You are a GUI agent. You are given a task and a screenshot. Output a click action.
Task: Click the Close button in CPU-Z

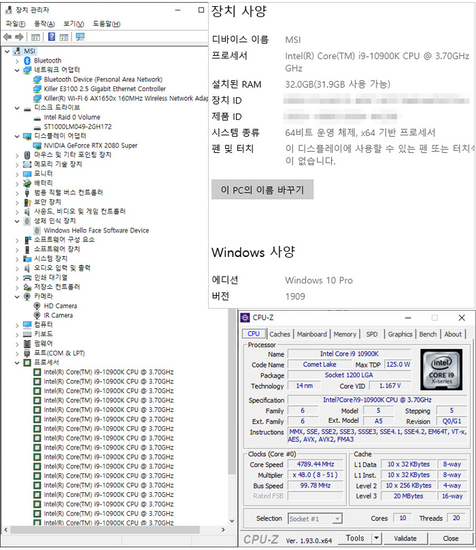pos(450,538)
